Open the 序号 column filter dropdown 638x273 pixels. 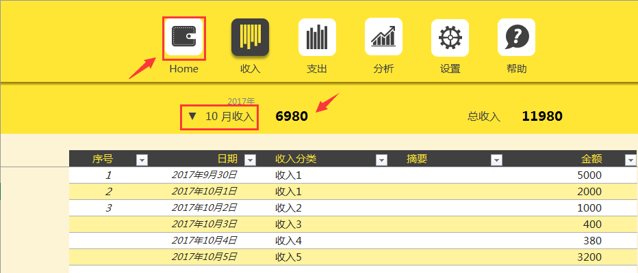(x=142, y=160)
